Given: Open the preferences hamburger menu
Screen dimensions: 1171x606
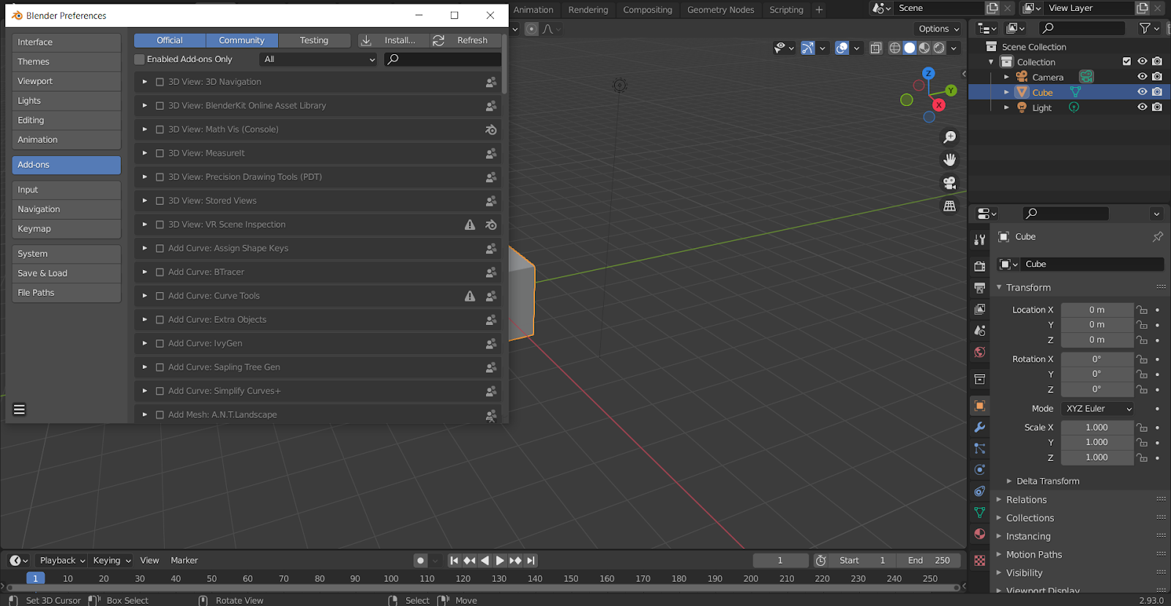Looking at the screenshot, I should point(20,409).
